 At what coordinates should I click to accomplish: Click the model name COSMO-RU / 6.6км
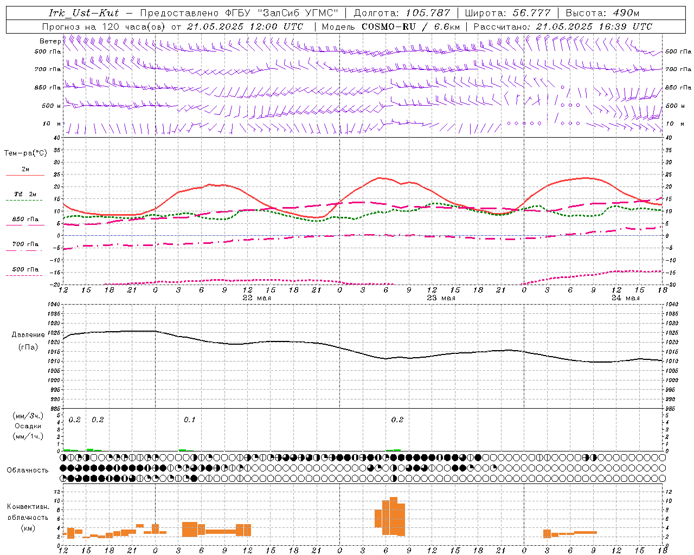click(411, 26)
